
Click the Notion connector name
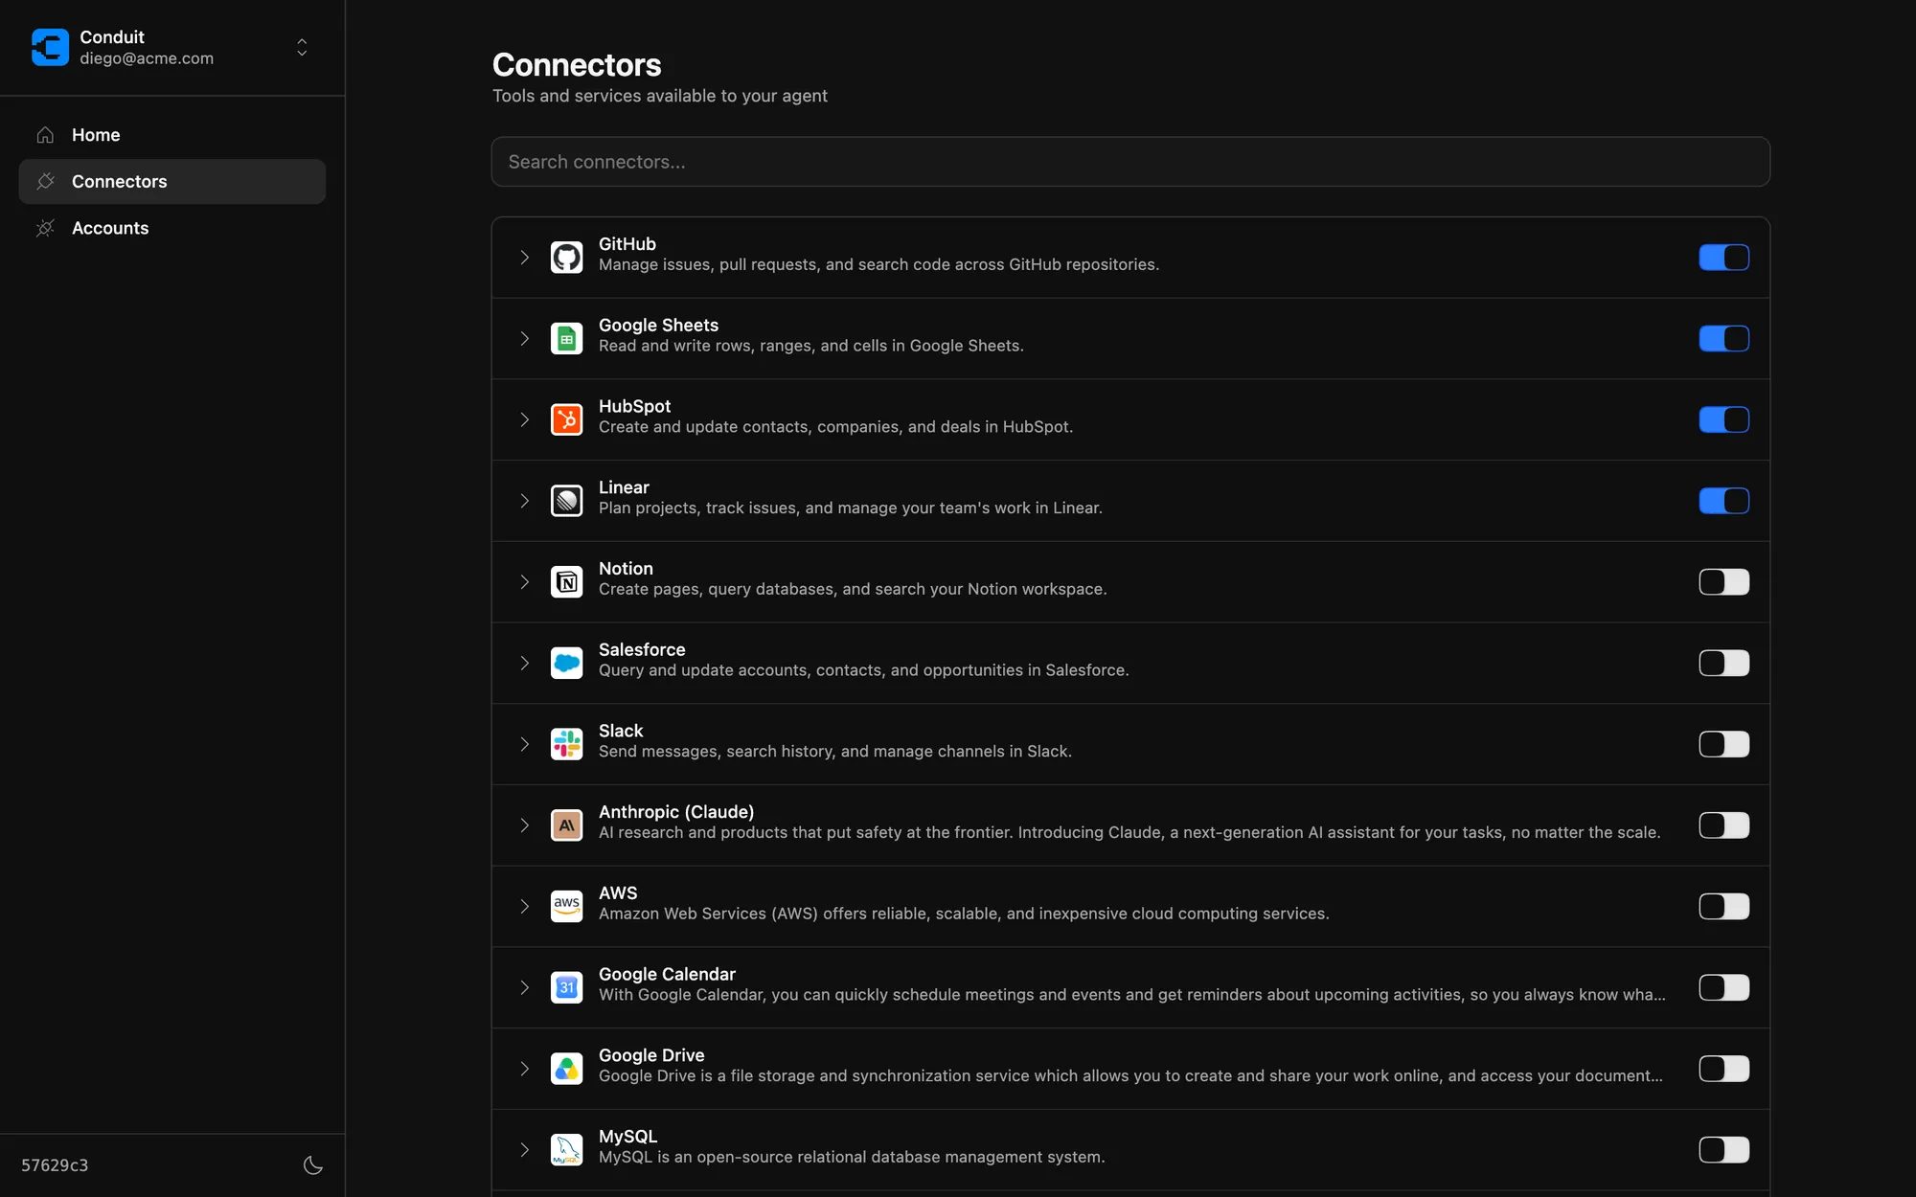point(626,569)
